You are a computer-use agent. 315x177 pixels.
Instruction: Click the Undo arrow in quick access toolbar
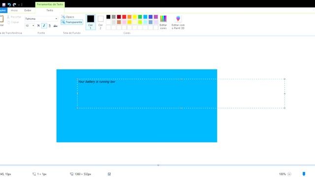tap(9, 4)
